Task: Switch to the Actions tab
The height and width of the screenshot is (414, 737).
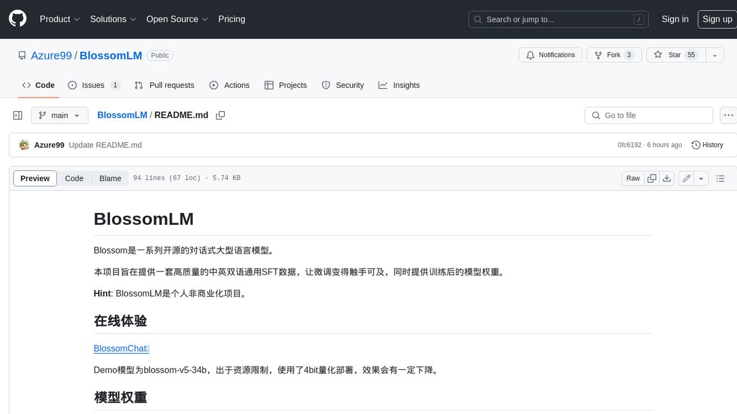Action: [229, 85]
